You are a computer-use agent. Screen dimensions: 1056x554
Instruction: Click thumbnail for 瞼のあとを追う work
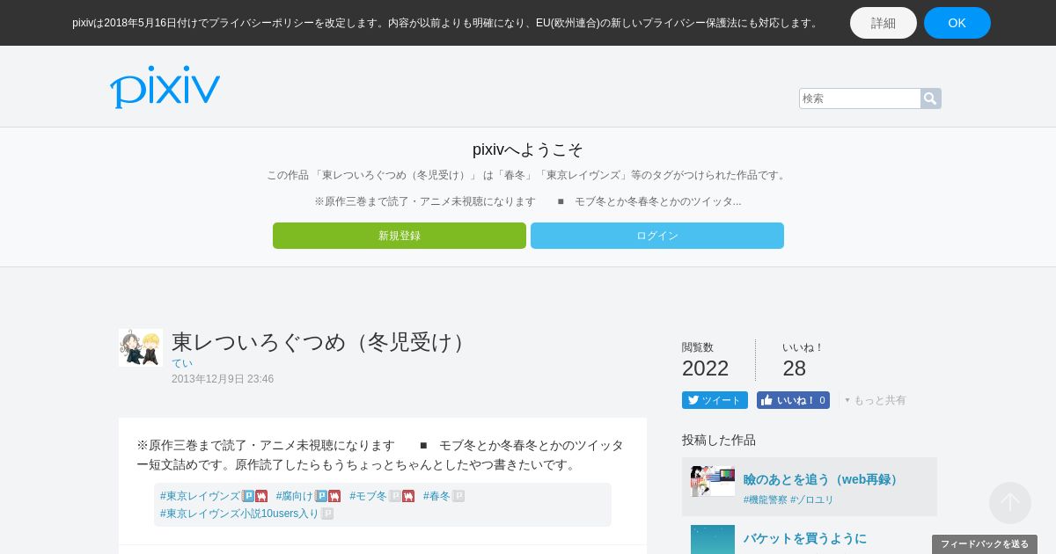point(713,481)
